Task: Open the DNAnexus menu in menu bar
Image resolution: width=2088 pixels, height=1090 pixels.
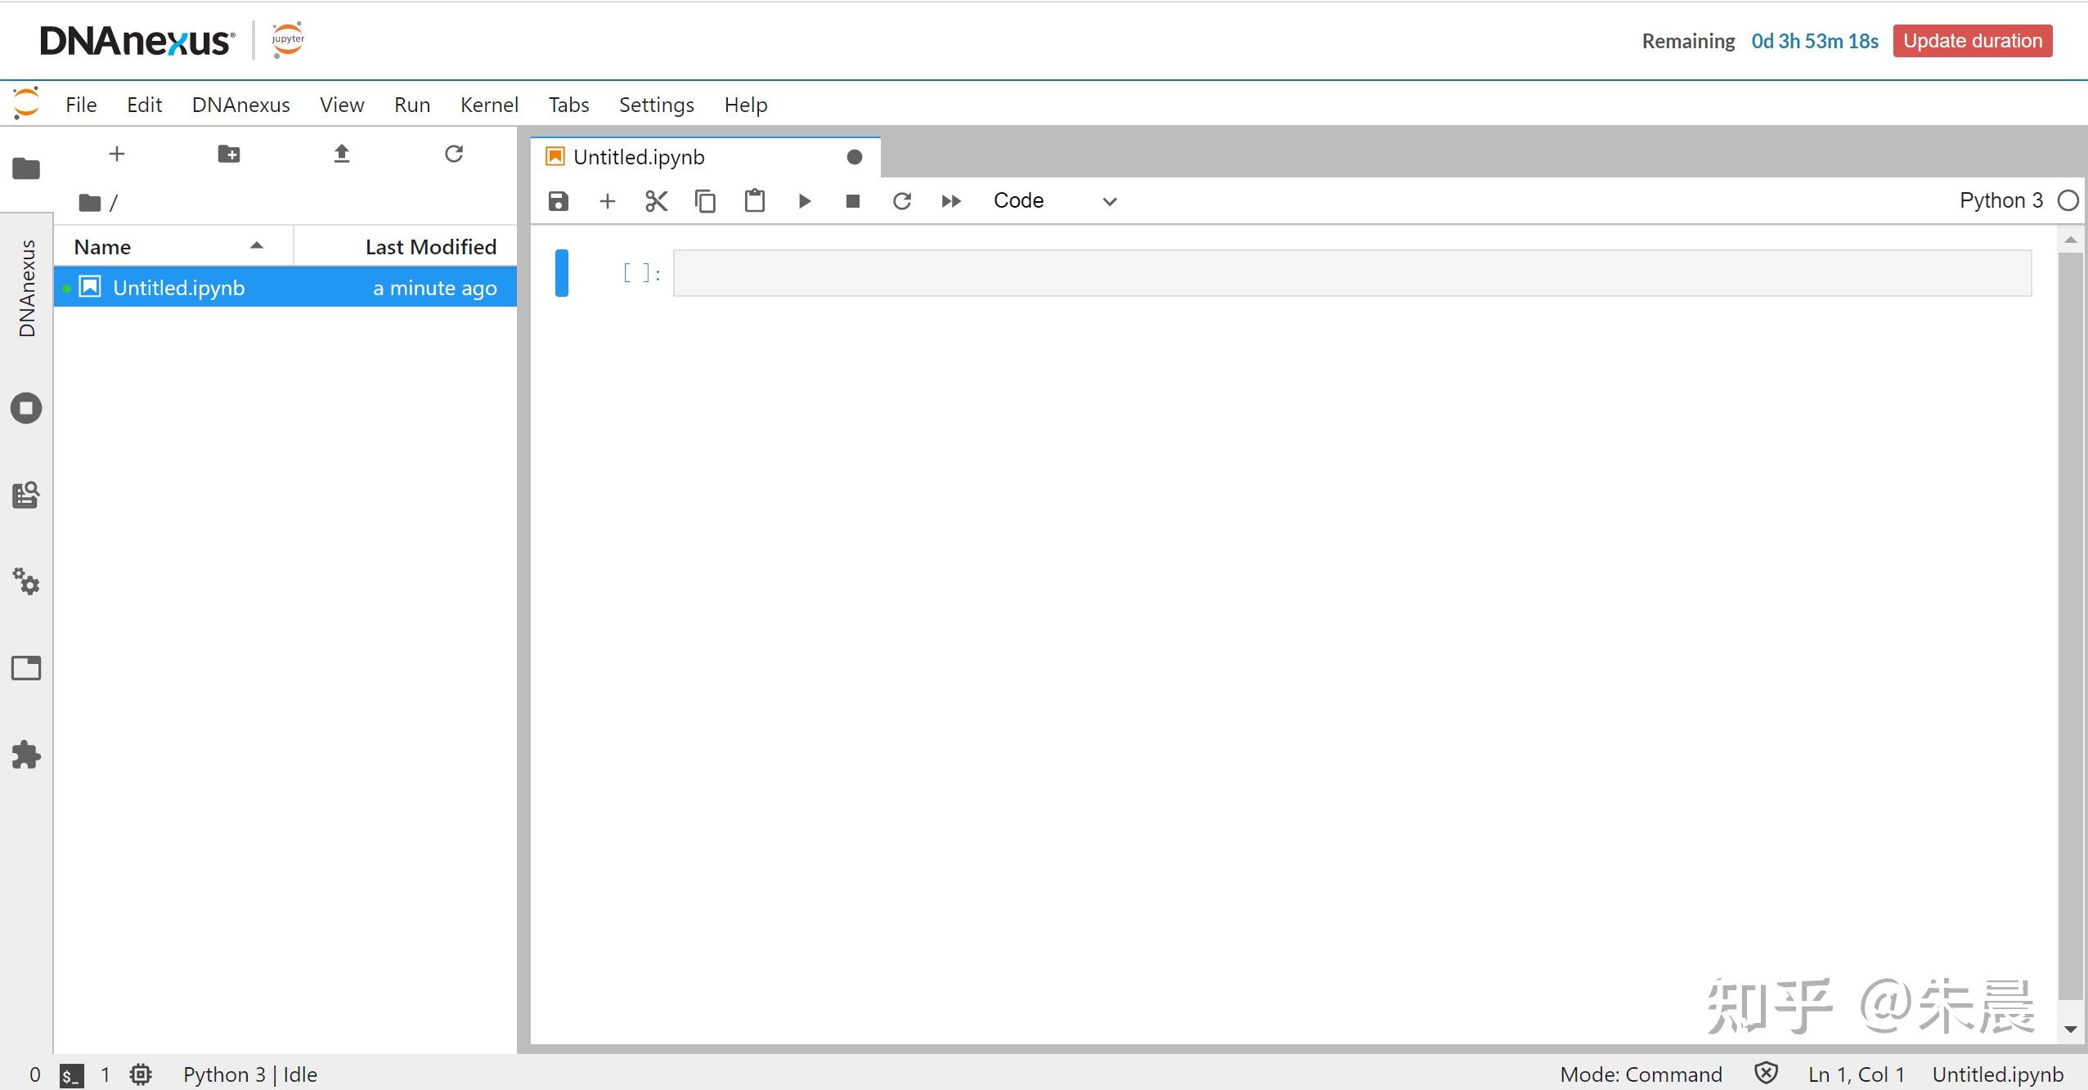Action: coord(240,105)
